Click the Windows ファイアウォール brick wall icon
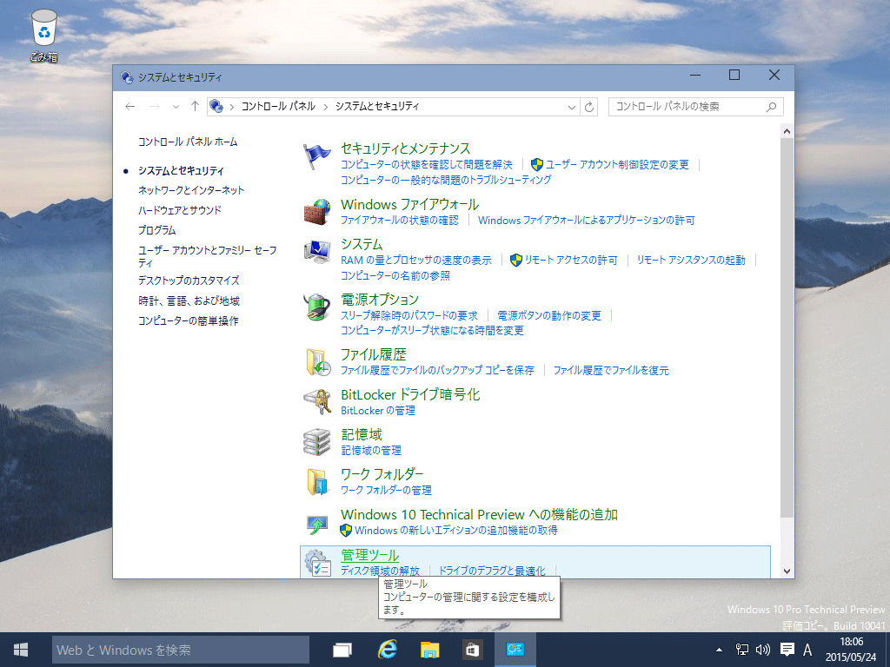Viewport: 890px width, 667px height. click(x=316, y=212)
